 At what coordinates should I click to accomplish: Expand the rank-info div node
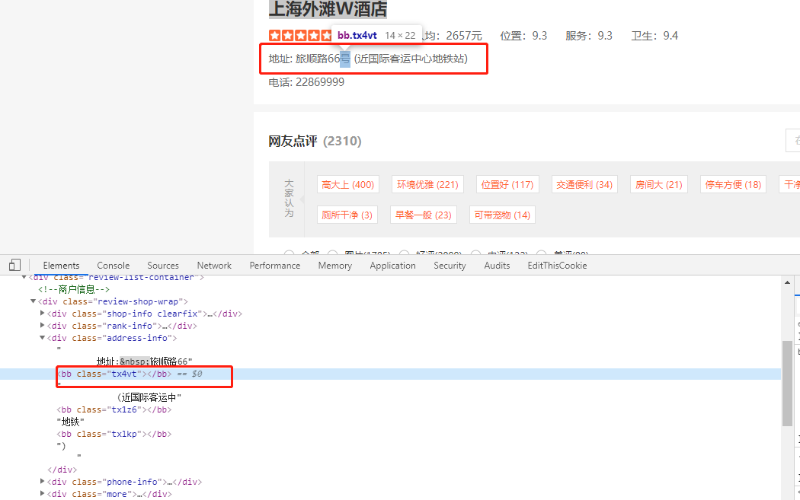click(43, 325)
